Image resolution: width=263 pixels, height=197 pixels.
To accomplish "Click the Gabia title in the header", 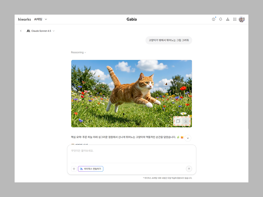I will (131, 19).
